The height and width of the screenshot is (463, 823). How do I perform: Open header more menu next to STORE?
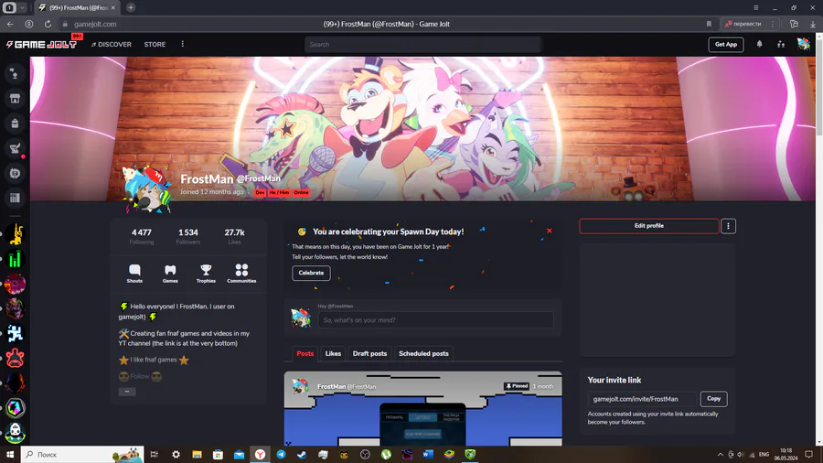183,44
